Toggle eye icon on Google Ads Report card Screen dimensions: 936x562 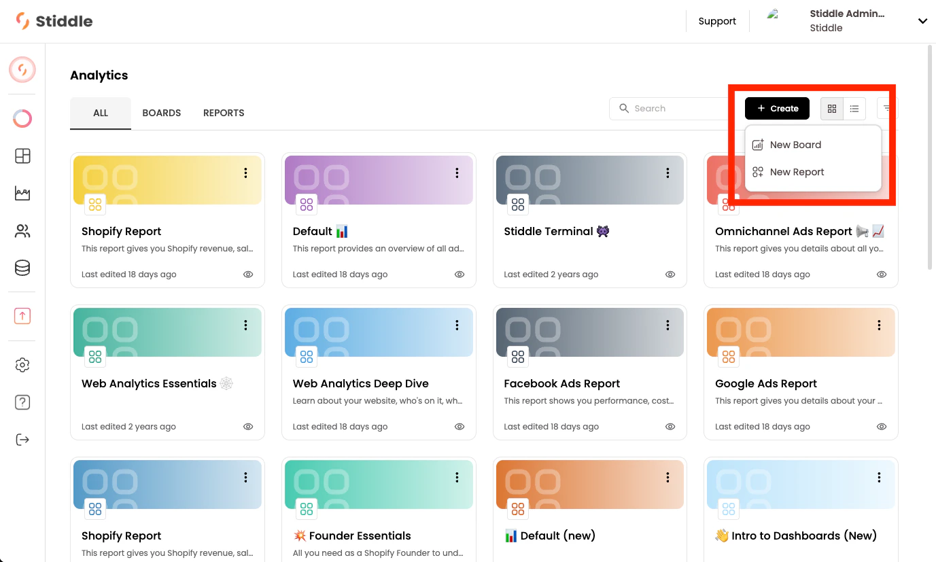coord(882,427)
